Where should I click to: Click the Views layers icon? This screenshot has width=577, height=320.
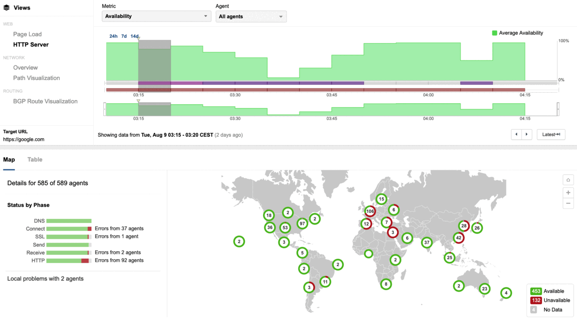6,8
